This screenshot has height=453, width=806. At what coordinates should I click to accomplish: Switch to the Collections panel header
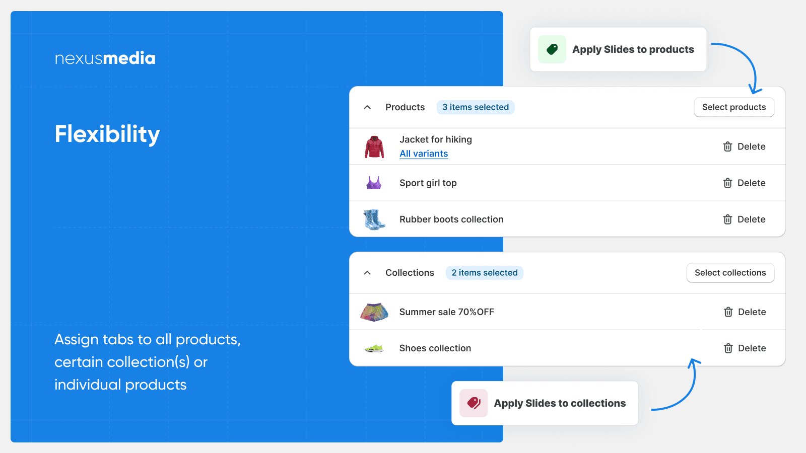410,272
